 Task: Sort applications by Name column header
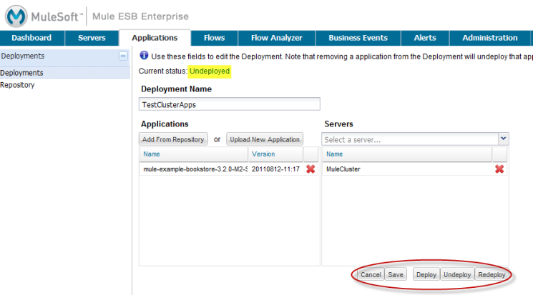(193, 154)
